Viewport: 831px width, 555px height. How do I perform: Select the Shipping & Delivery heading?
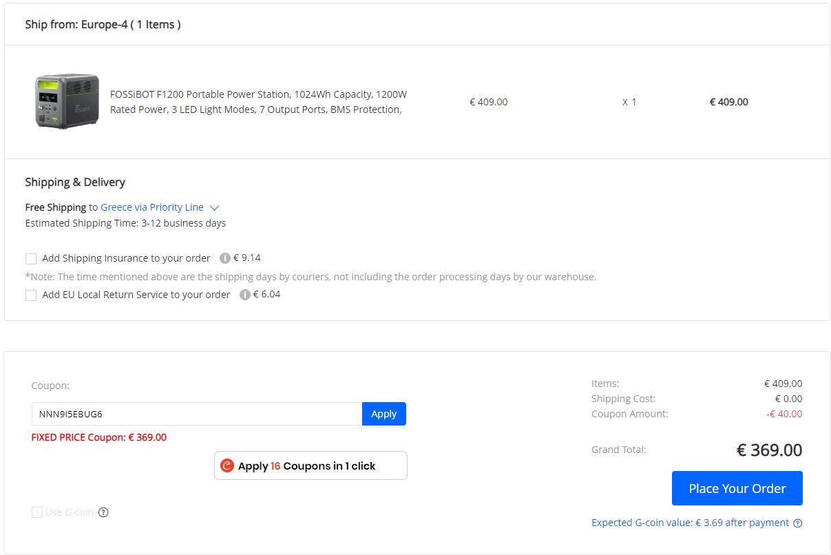(75, 182)
